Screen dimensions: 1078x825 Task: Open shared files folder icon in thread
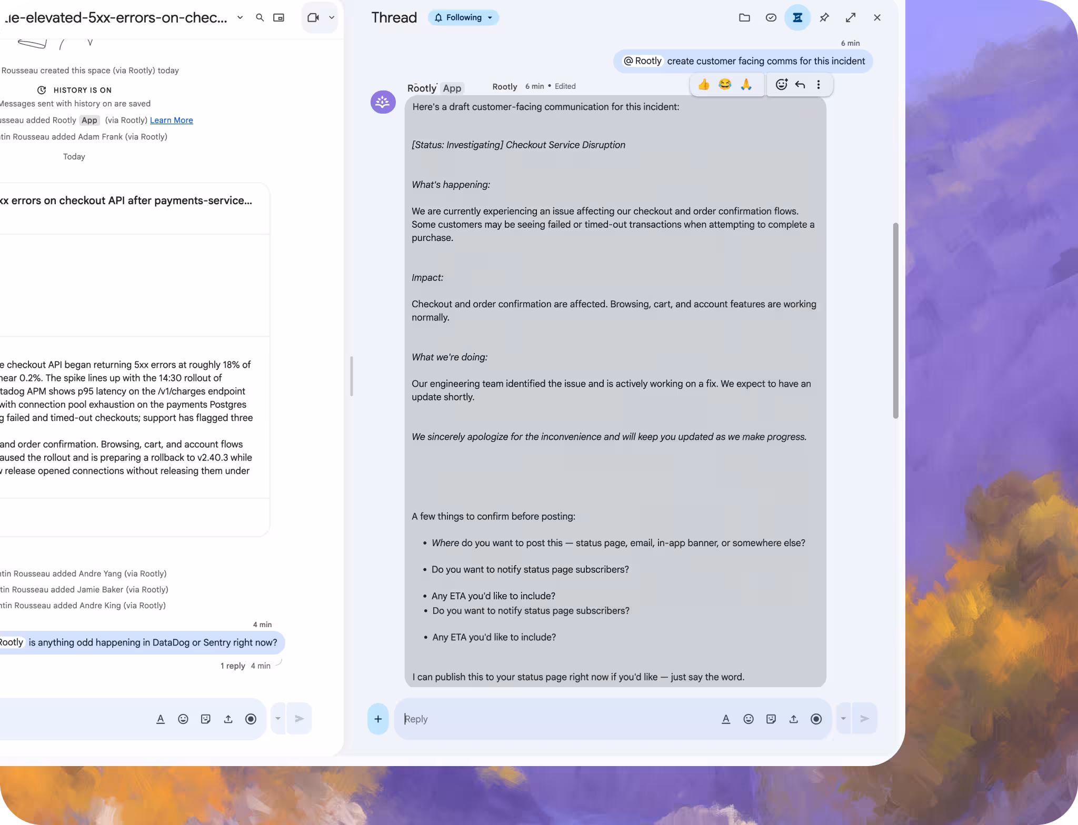pos(744,17)
